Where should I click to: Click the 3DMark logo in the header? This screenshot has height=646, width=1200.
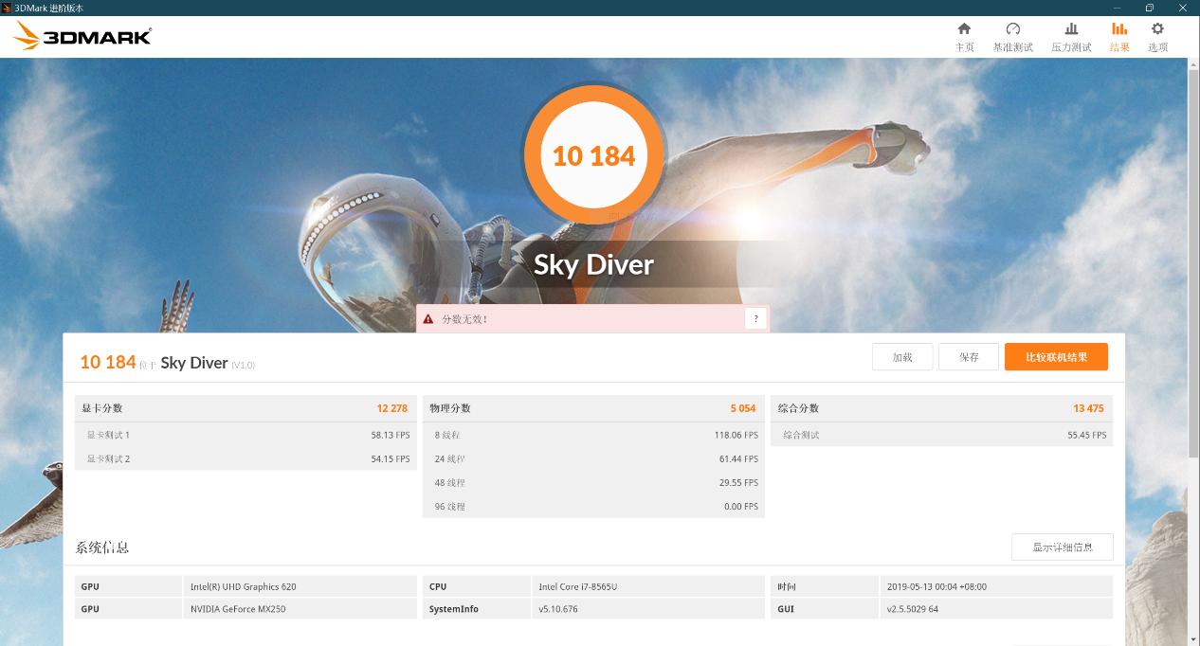(83, 37)
